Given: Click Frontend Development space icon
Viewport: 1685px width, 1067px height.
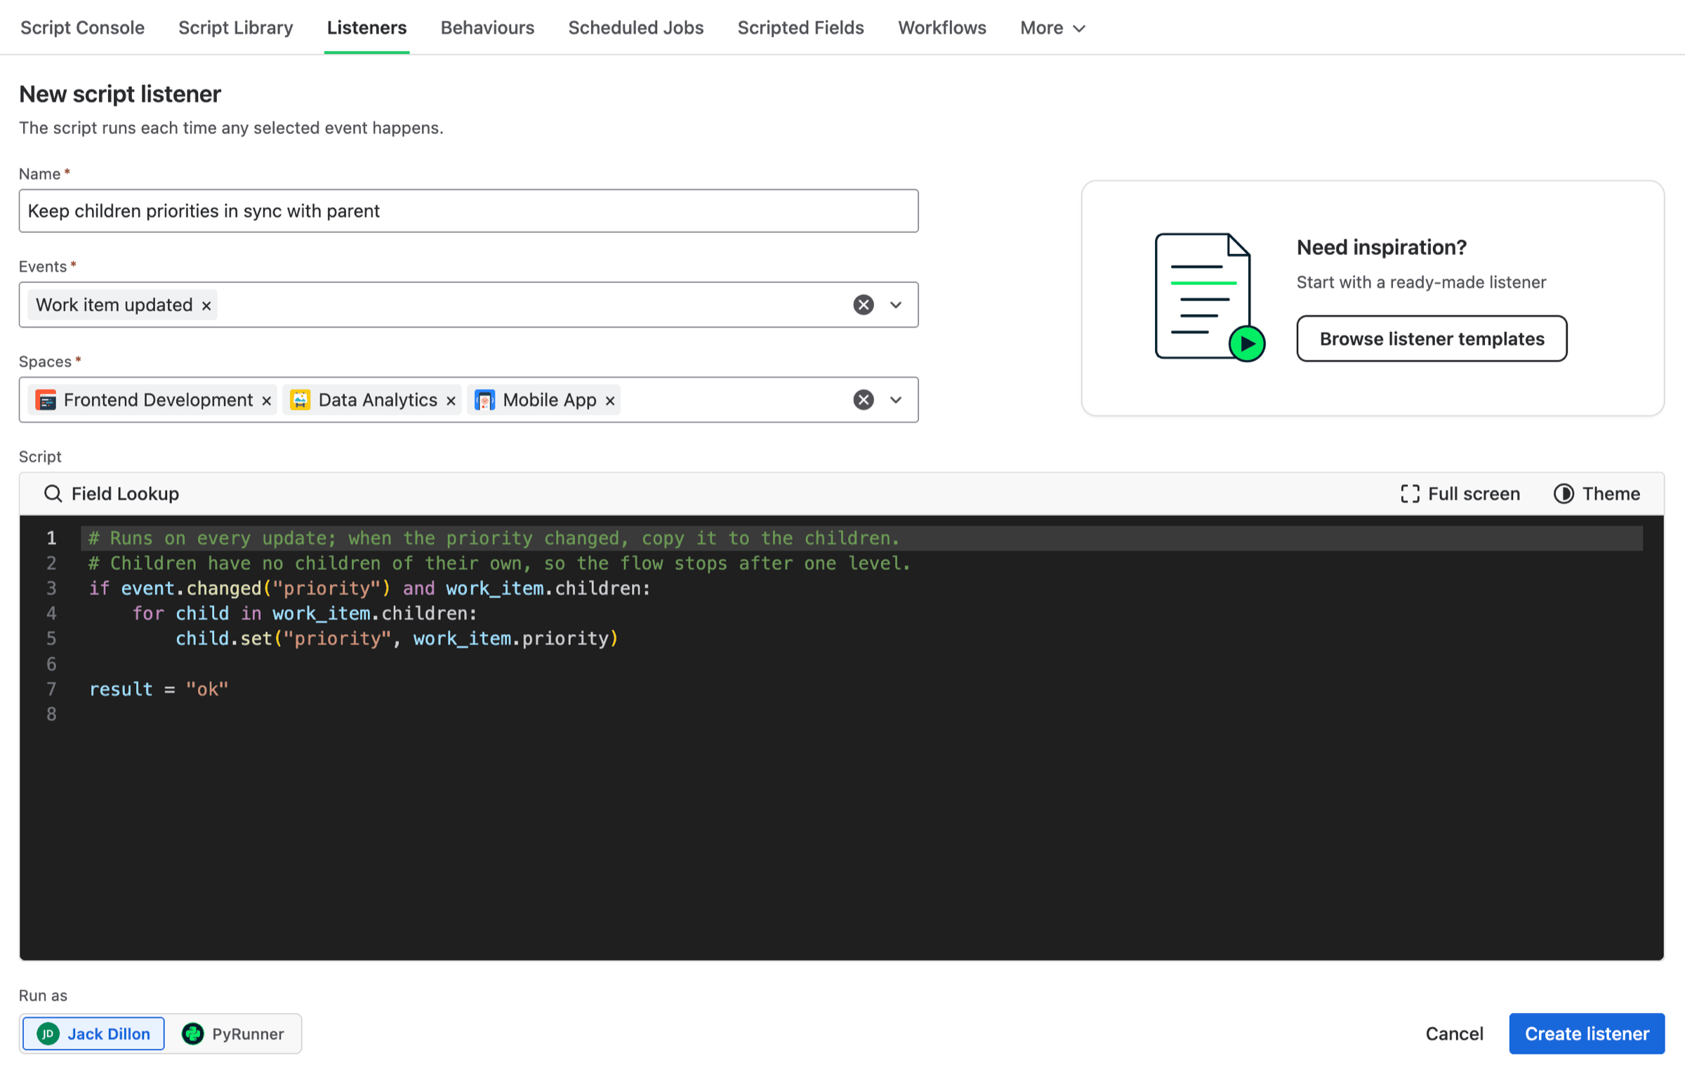Looking at the screenshot, I should pos(46,399).
